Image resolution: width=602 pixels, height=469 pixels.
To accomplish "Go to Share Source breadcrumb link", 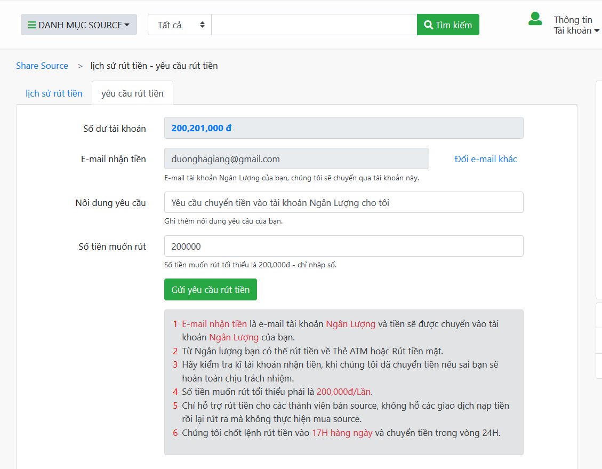I will (x=42, y=66).
